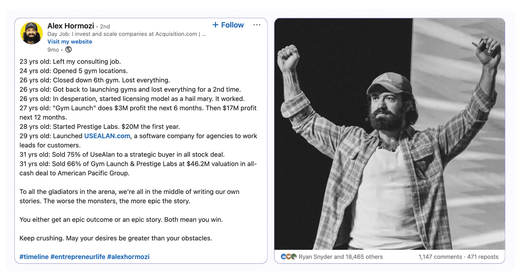Click the #timeline hashtag
The width and height of the screenshot is (523, 280).
pyautogui.click(x=34, y=257)
